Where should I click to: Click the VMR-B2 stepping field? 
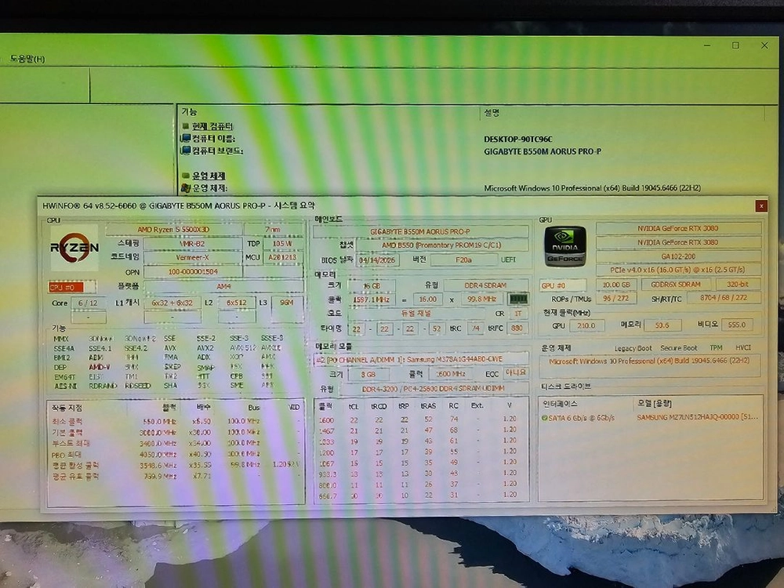pyautogui.click(x=193, y=244)
